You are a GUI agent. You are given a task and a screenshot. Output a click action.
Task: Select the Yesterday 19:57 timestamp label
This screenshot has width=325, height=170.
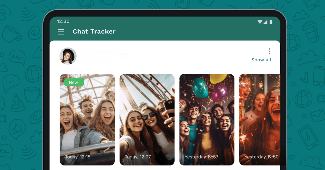[200, 156]
